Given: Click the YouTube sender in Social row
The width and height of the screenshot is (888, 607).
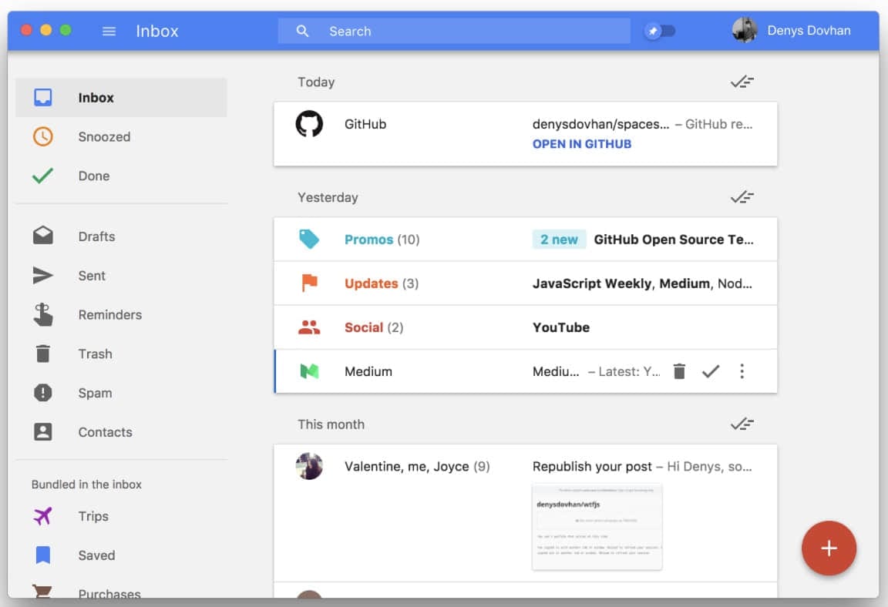Looking at the screenshot, I should tap(560, 327).
